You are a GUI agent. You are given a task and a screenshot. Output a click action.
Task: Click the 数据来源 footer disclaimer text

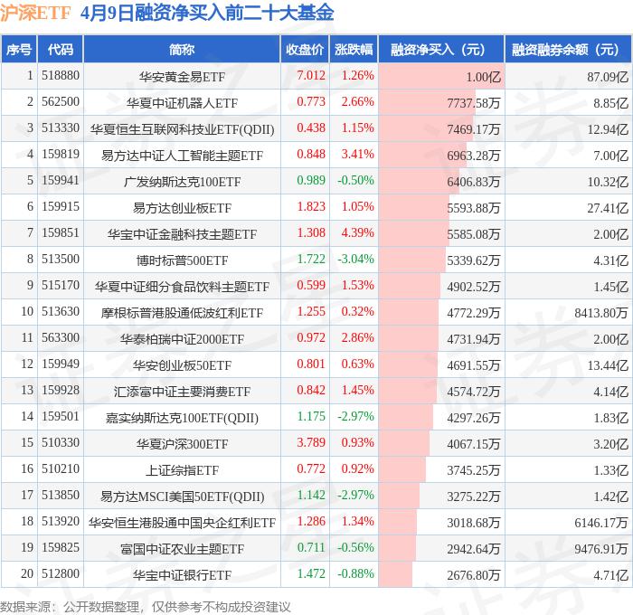pyautogui.click(x=146, y=607)
